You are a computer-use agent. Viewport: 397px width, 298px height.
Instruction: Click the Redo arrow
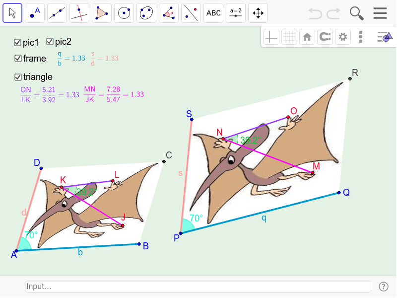point(333,13)
